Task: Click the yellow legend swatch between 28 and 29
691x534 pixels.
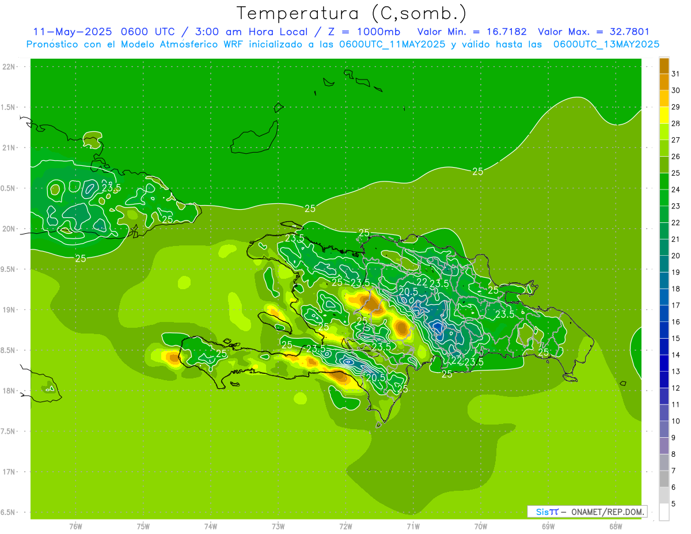Action: coord(664,115)
